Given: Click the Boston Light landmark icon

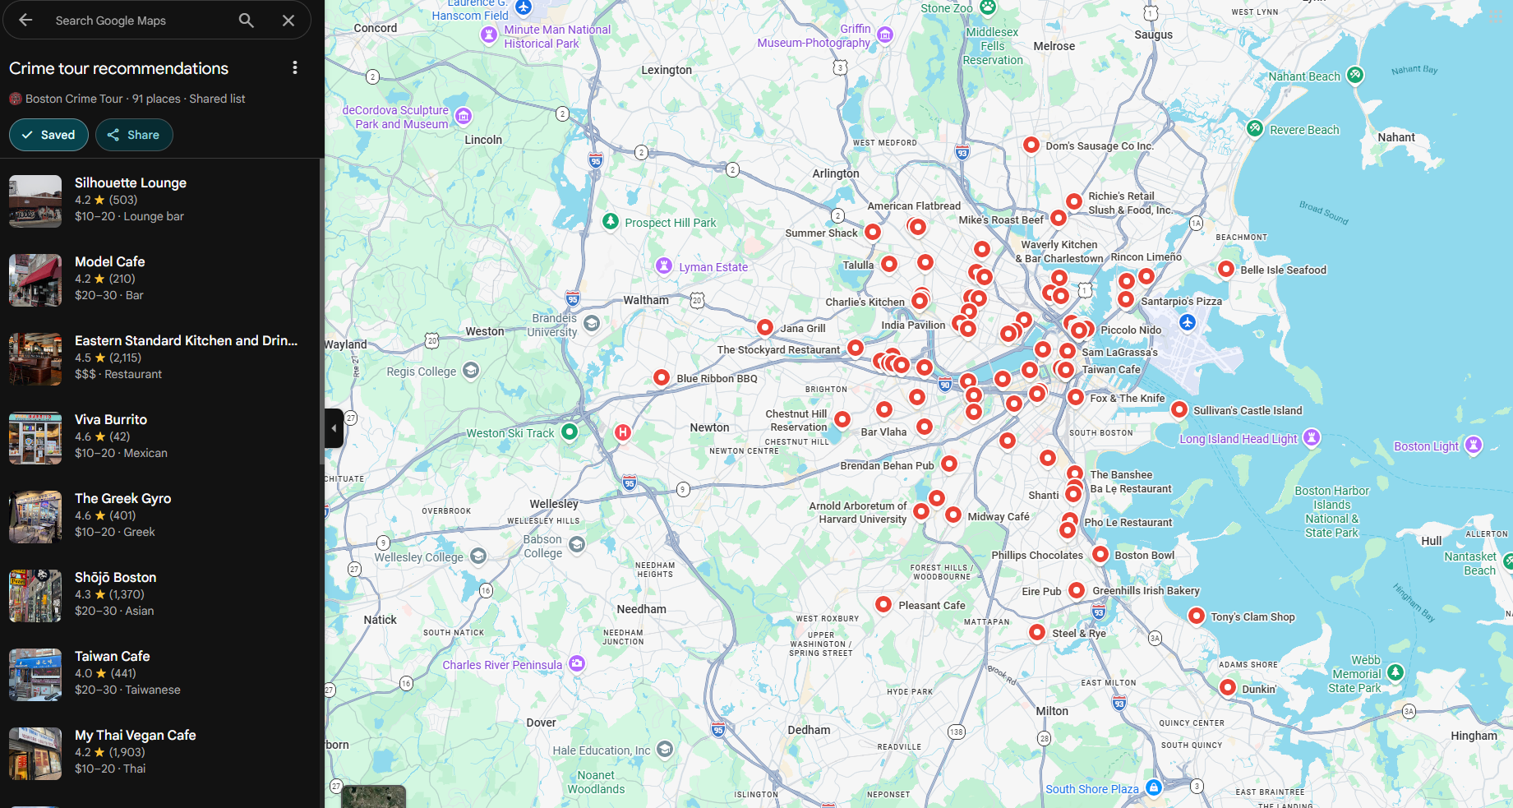Looking at the screenshot, I should tap(1474, 446).
